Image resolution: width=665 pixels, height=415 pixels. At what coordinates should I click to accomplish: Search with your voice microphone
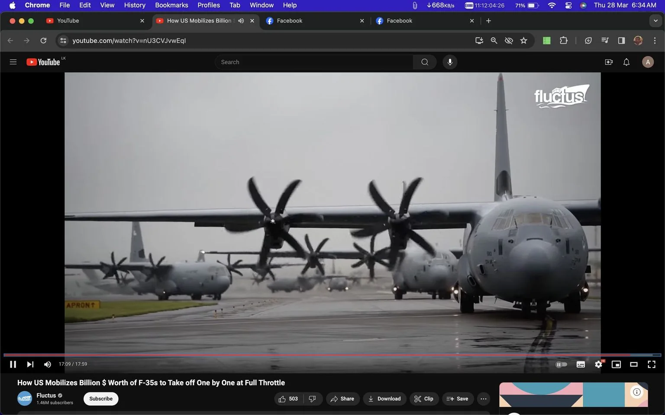click(450, 62)
